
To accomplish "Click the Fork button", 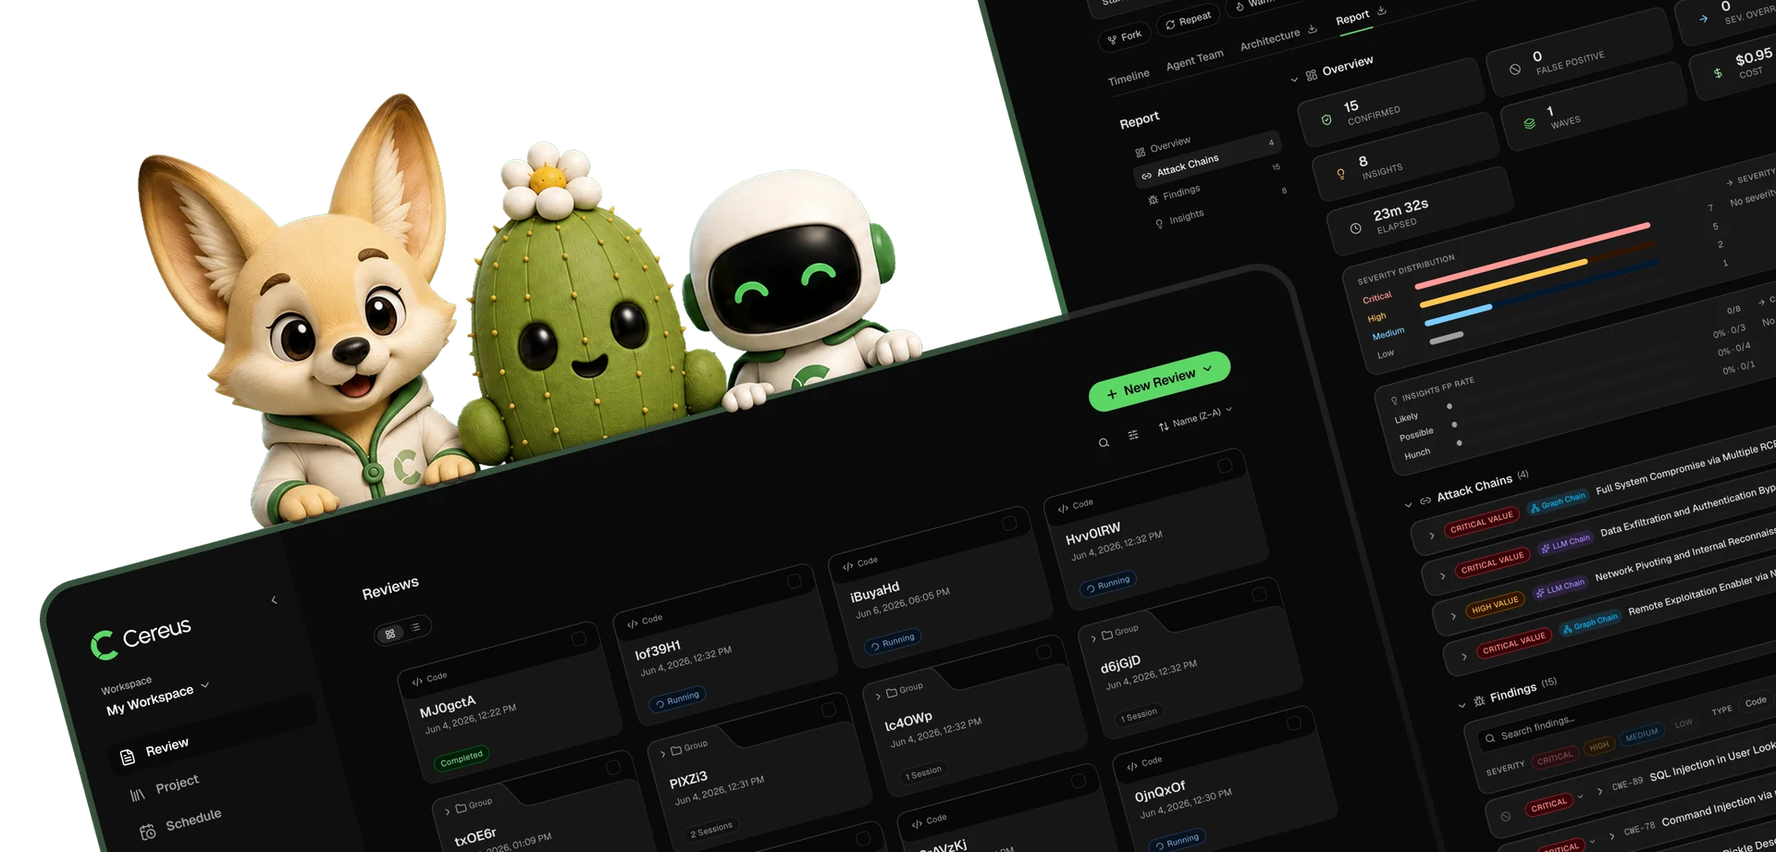I will [x=1124, y=37].
